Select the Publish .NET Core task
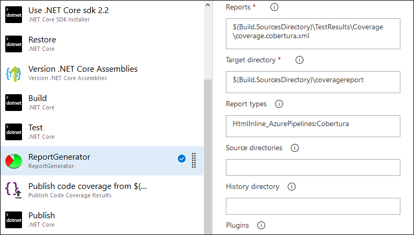Screen dimensions: 414x235 [102, 219]
